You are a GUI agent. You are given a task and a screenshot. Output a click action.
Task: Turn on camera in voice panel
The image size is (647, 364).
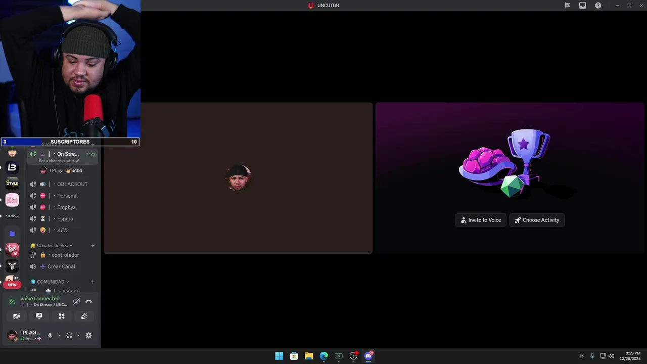click(x=17, y=316)
